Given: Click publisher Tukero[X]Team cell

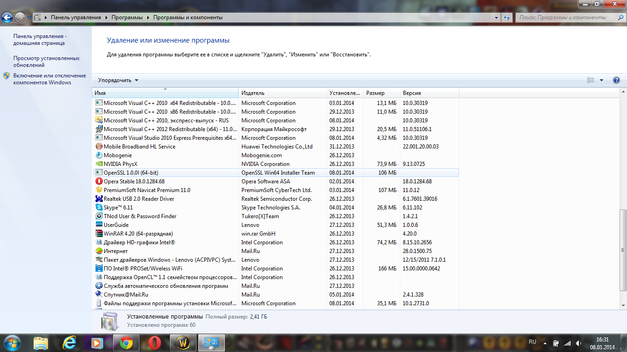Looking at the screenshot, I should click(260, 216).
